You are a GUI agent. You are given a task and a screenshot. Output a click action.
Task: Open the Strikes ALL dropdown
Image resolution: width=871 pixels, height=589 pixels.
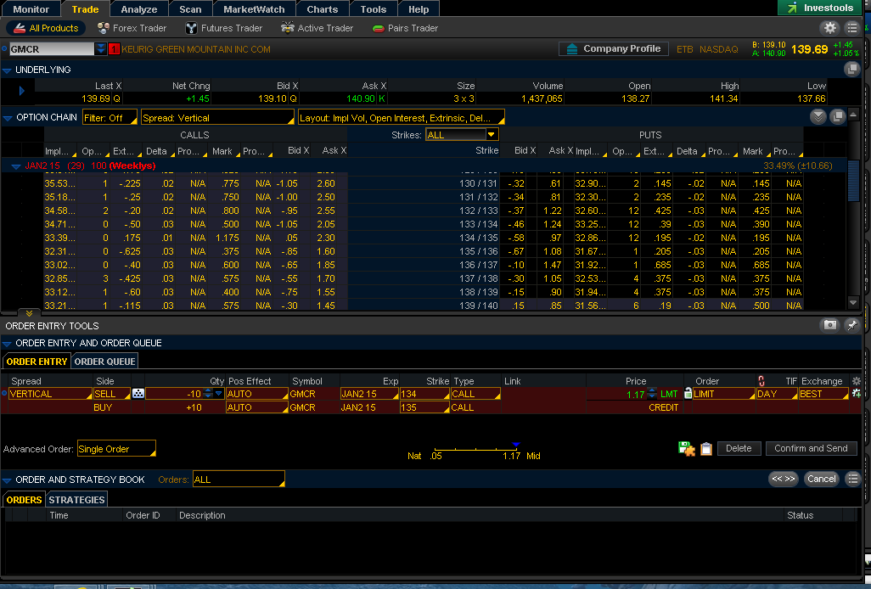pos(462,135)
